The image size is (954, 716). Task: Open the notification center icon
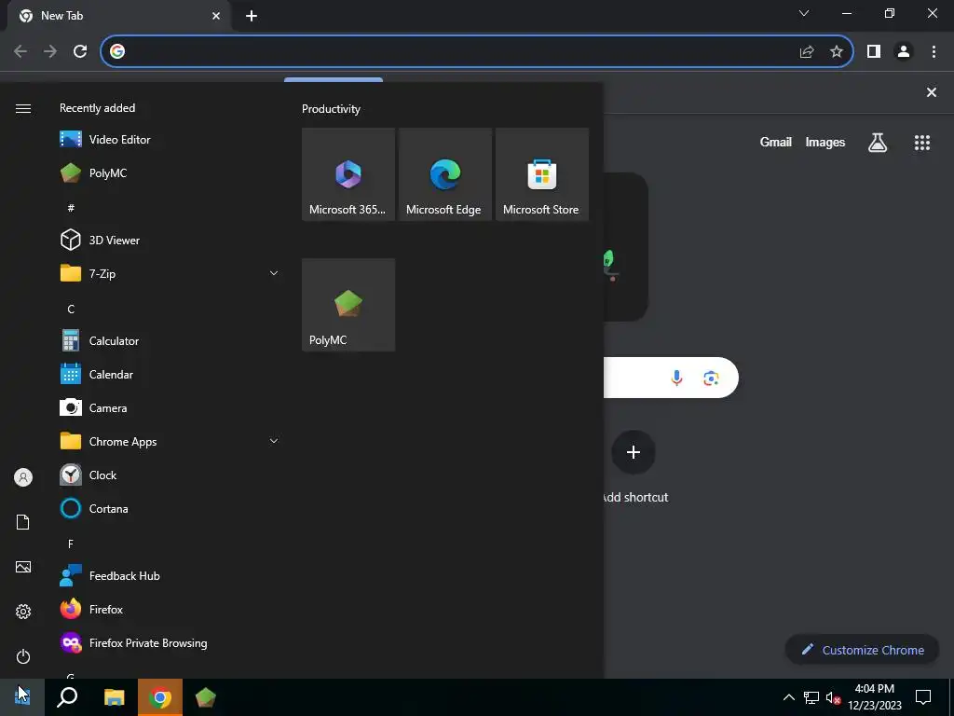pos(923,697)
